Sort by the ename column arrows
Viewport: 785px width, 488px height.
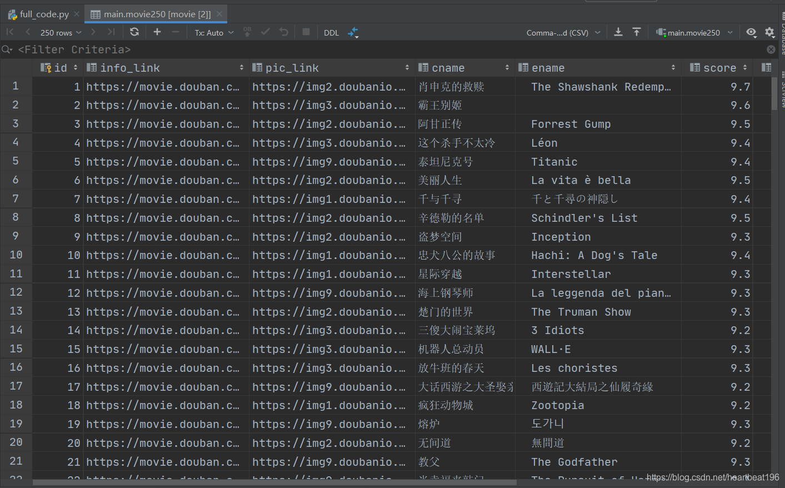click(x=673, y=68)
